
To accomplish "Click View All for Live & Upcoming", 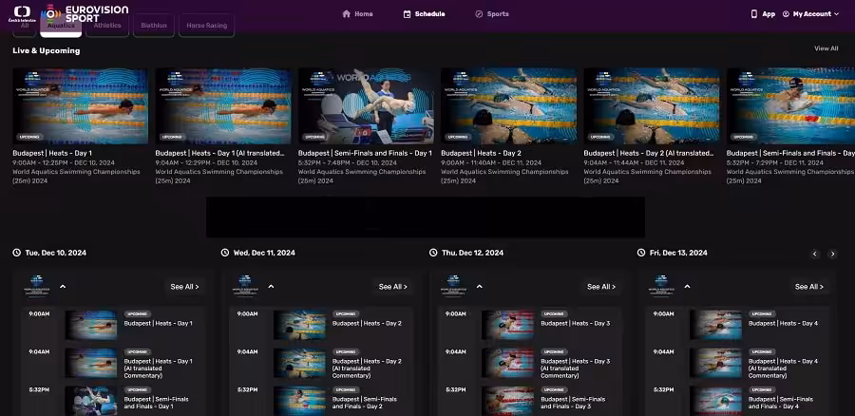I will [826, 48].
